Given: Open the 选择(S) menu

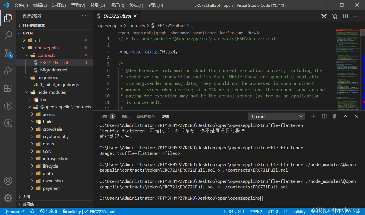Looking at the screenshot, I should click(59, 5).
